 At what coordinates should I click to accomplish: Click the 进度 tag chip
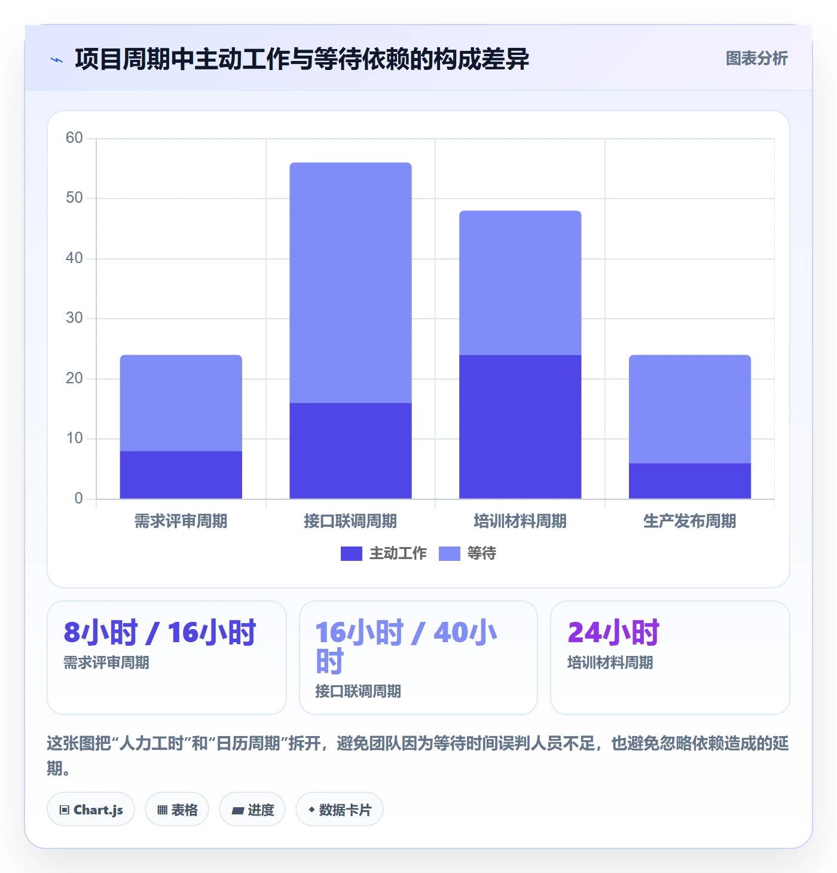[252, 810]
